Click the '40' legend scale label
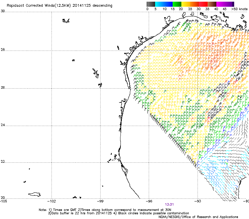 216,9
